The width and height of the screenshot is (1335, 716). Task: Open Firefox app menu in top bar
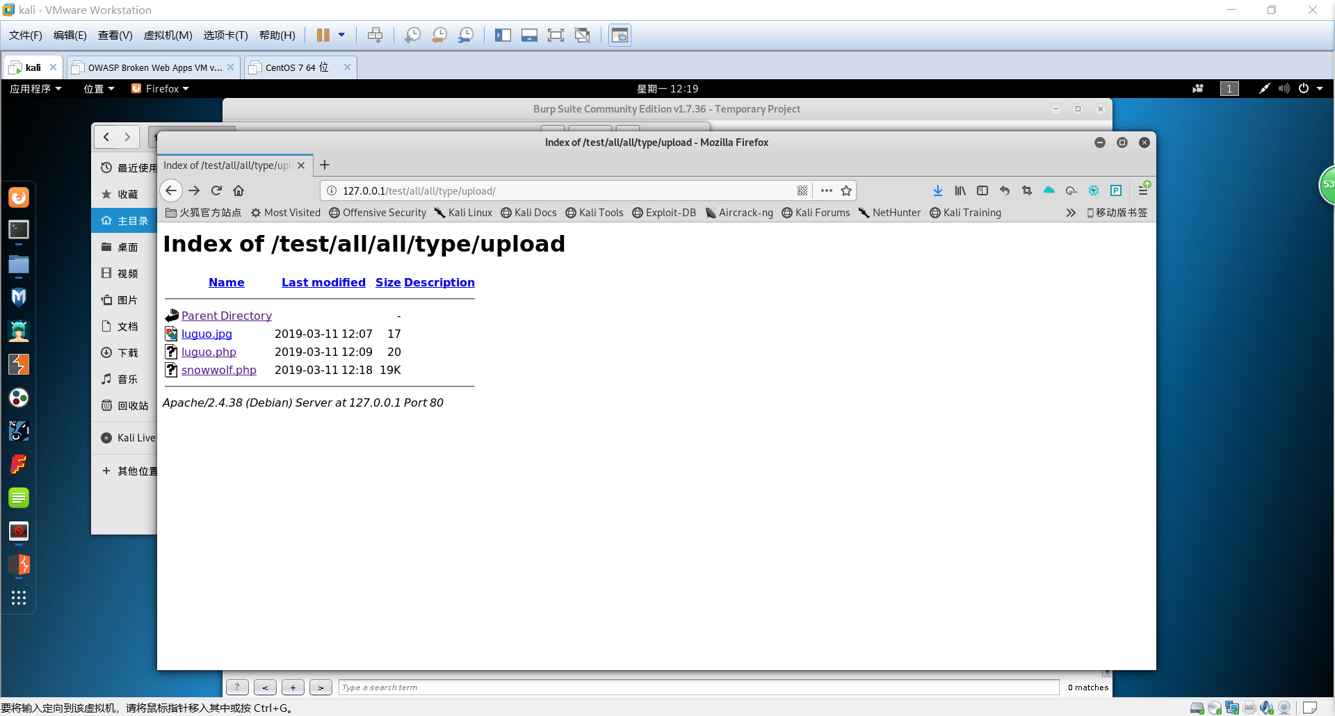point(160,88)
